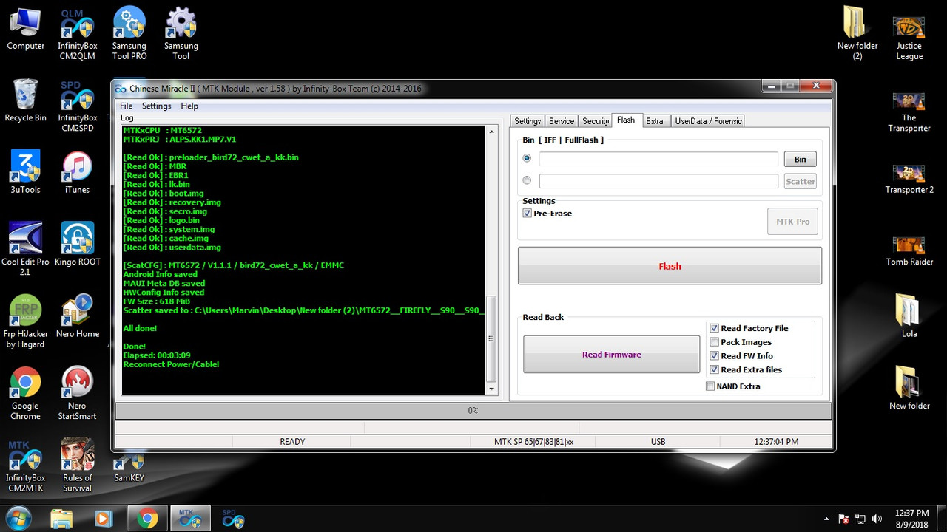Open InfinityBox CM2QLM desktop shortcut
The height and width of the screenshot is (532, 947).
[78, 35]
